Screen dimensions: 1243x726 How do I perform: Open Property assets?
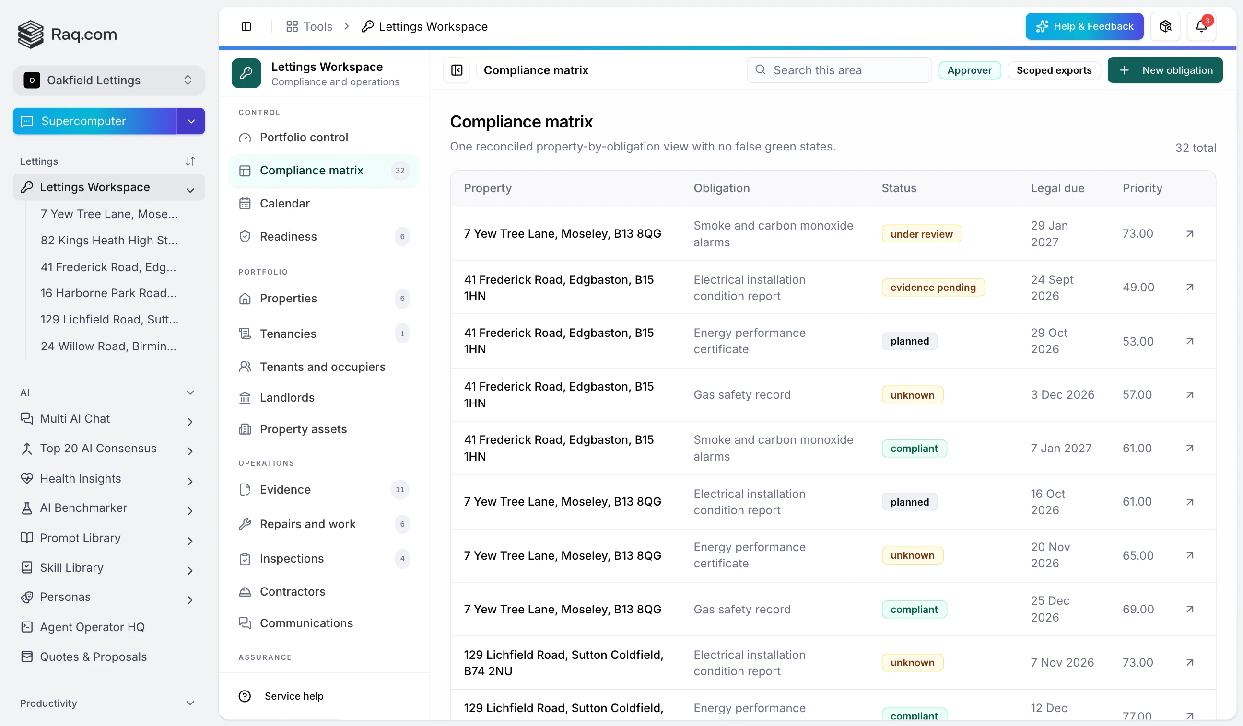324,429
